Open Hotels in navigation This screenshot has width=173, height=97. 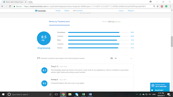click(x=58, y=11)
